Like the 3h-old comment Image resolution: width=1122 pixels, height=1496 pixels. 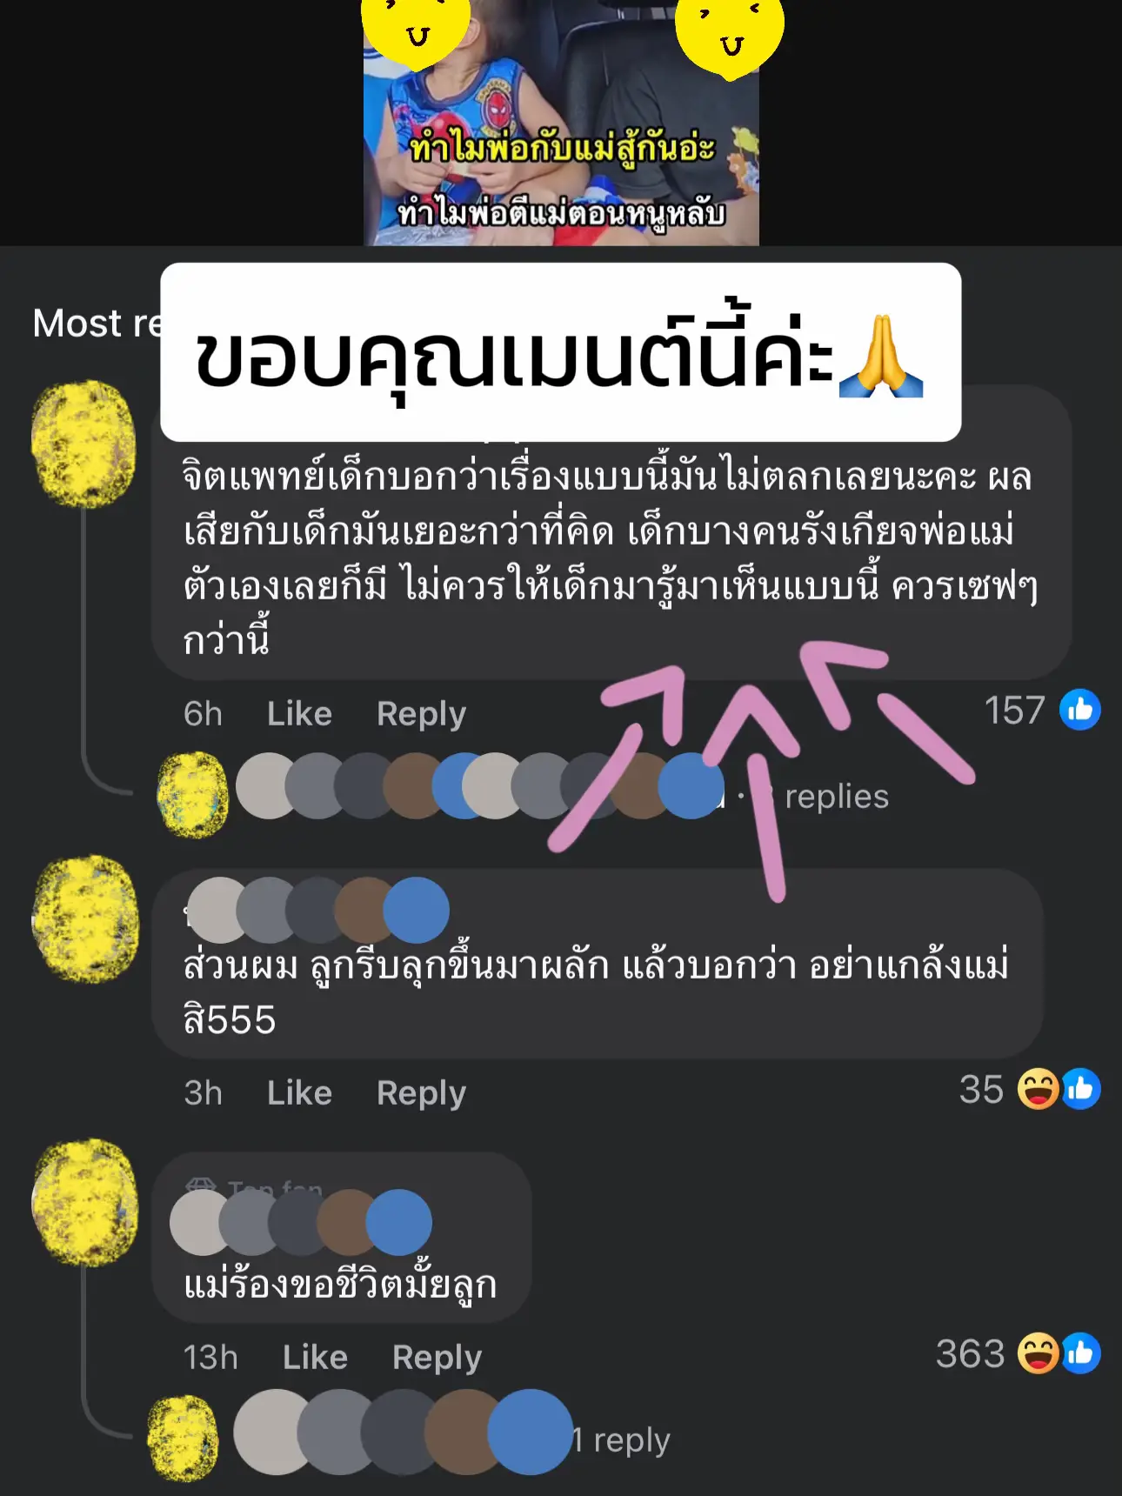(x=299, y=1092)
